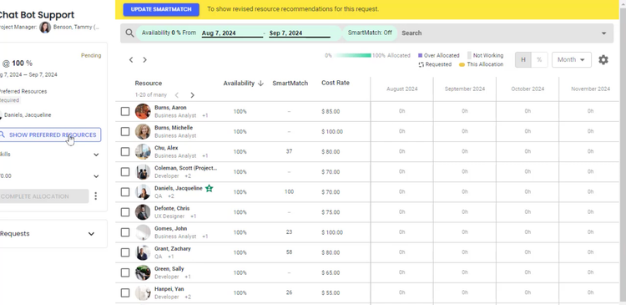This screenshot has width=626, height=305.
Task: Click the allocation gradient legend bar
Action: point(352,55)
